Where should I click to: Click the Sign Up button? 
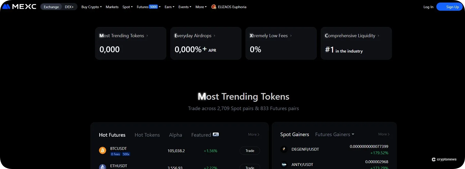click(449, 7)
